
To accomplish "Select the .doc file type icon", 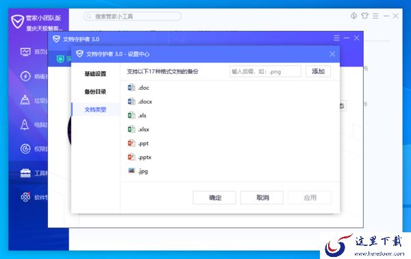I will pos(132,88).
